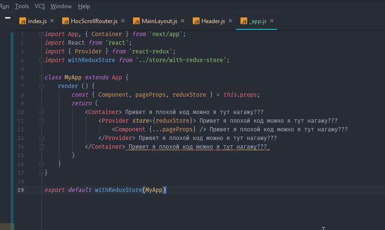Click the JS file icon on Header.js tab
The width and height of the screenshot is (385, 230).
coord(196,21)
